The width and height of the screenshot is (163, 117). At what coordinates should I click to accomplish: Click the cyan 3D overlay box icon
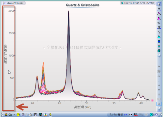pyautogui.click(x=159, y=51)
